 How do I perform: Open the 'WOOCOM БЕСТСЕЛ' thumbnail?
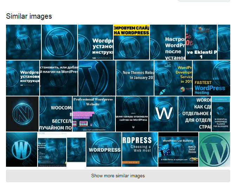click(56, 114)
